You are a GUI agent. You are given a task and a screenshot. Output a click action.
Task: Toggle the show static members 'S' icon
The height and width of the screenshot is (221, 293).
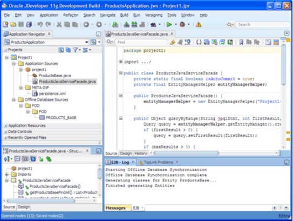click(x=33, y=159)
